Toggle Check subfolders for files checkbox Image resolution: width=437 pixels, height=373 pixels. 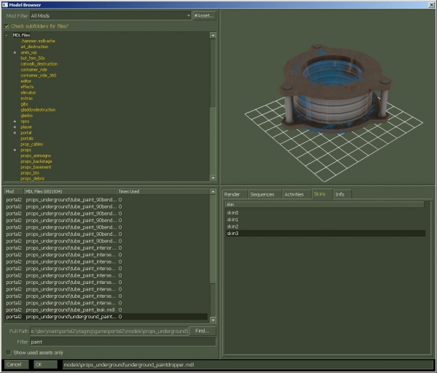[x=7, y=26]
